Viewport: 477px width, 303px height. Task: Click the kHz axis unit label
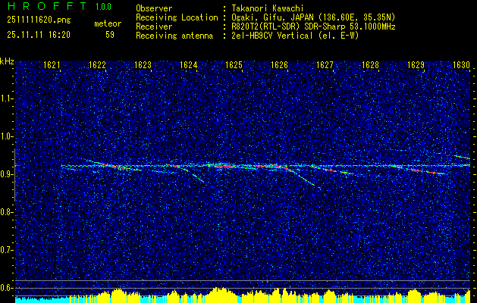pyautogui.click(x=7, y=61)
